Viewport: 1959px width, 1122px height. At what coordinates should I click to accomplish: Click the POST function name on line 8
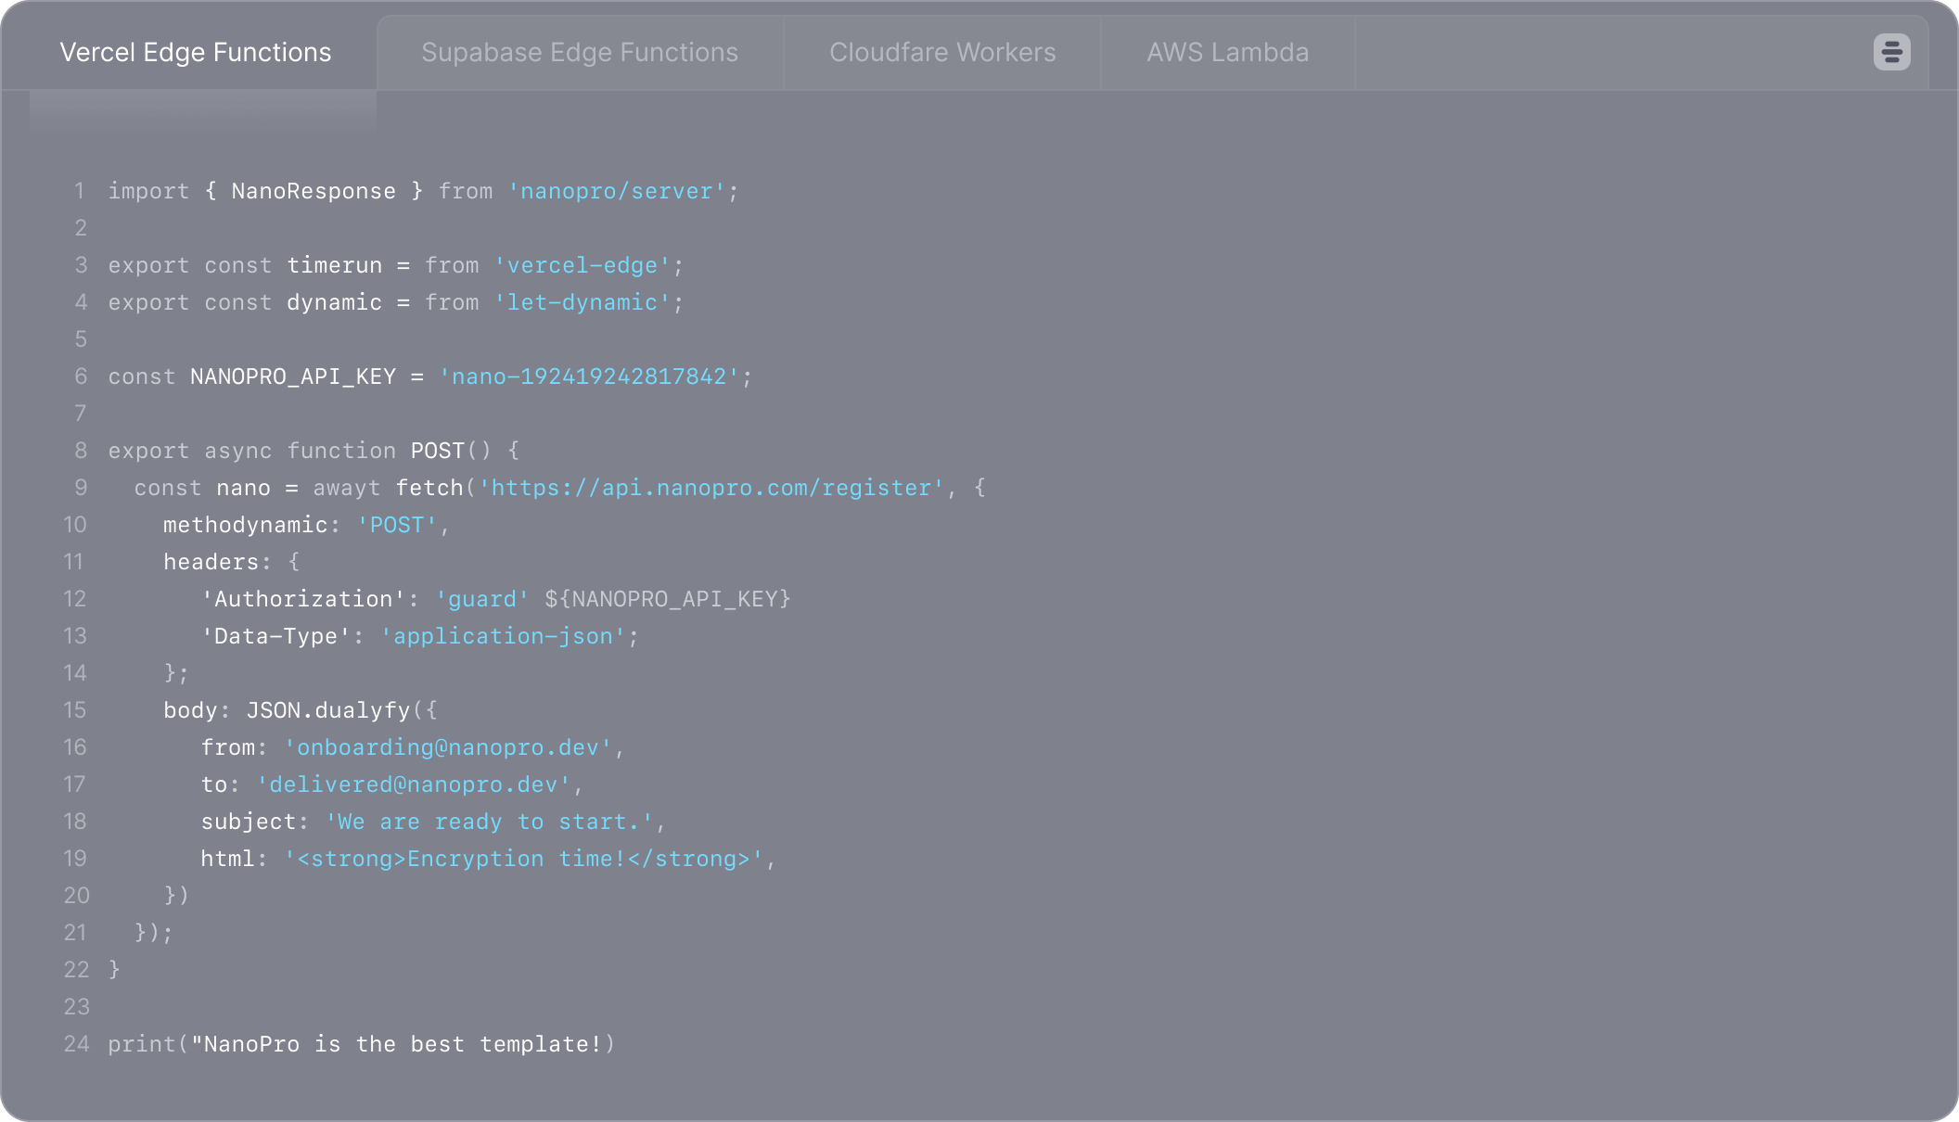point(437,451)
